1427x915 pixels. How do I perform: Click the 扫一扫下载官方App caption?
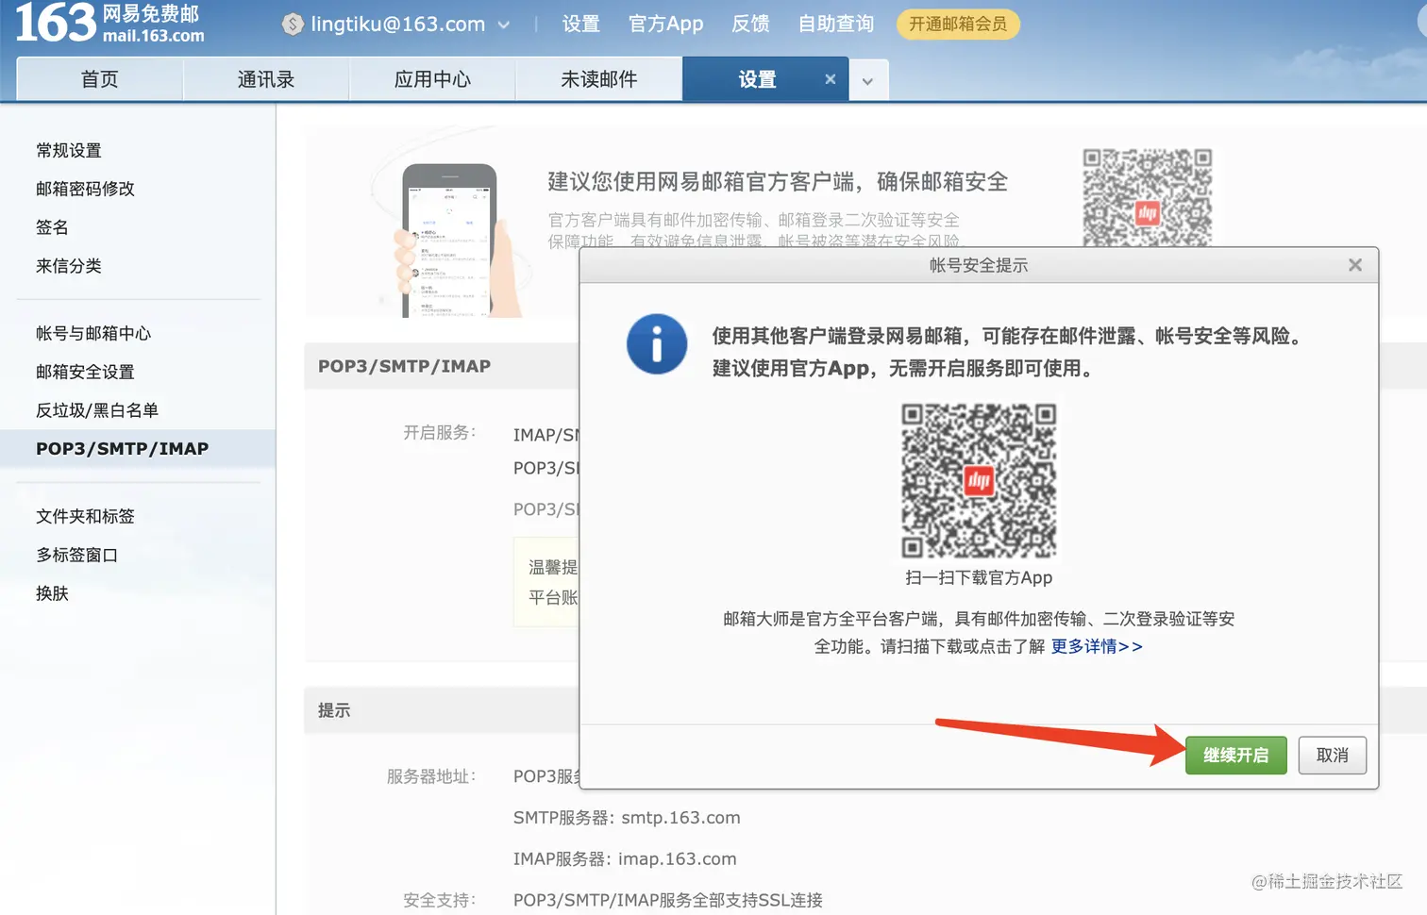tap(979, 577)
